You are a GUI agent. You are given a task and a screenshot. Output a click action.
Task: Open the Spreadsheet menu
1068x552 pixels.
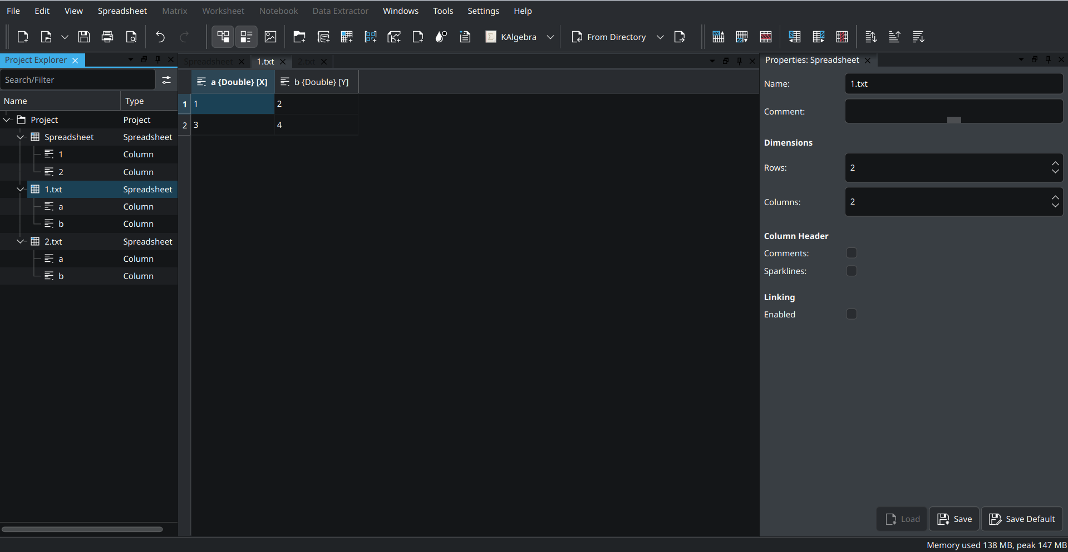click(122, 11)
